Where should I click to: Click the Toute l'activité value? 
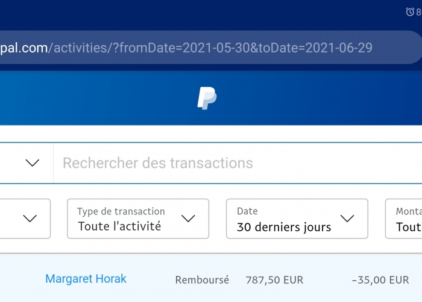[119, 226]
